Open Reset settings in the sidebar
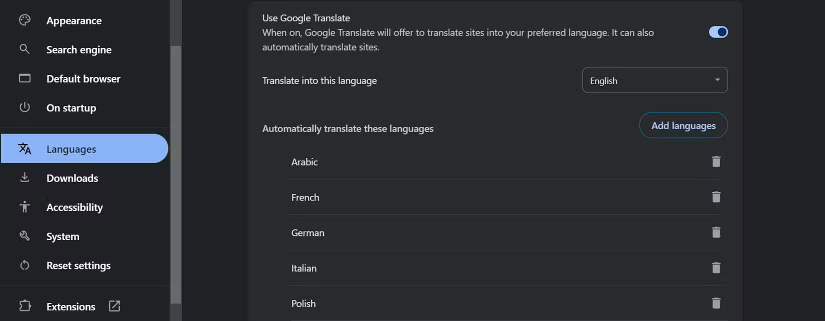Image resolution: width=825 pixels, height=321 pixels. pyautogui.click(x=78, y=265)
